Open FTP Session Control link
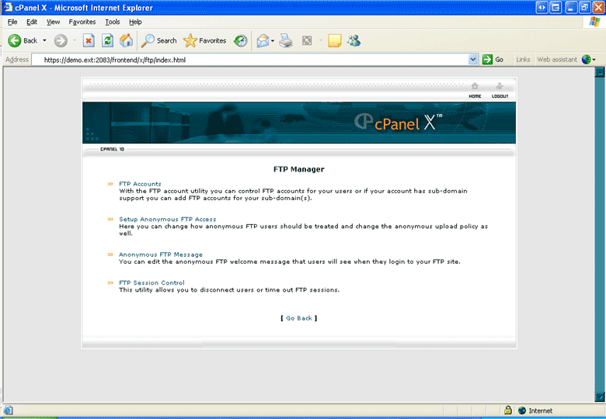The width and height of the screenshot is (606, 419). (151, 282)
